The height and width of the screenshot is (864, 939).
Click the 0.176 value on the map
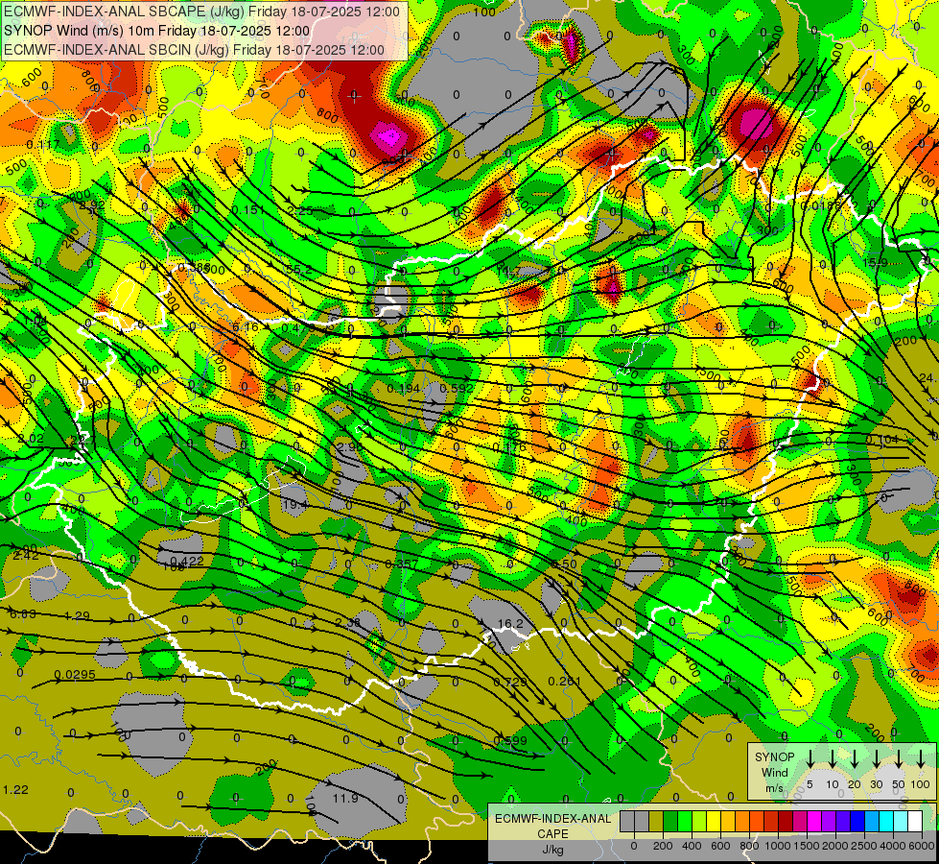tap(509, 446)
